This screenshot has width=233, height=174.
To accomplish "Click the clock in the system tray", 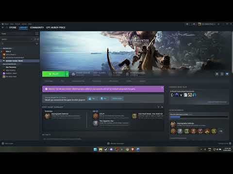I will [x=227, y=149].
